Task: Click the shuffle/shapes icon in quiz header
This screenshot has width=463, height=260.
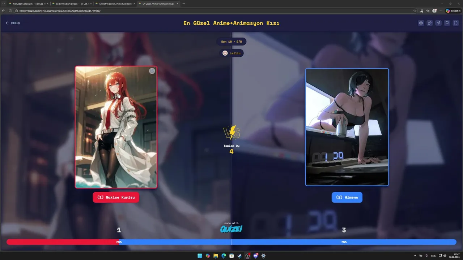Action: point(430,23)
